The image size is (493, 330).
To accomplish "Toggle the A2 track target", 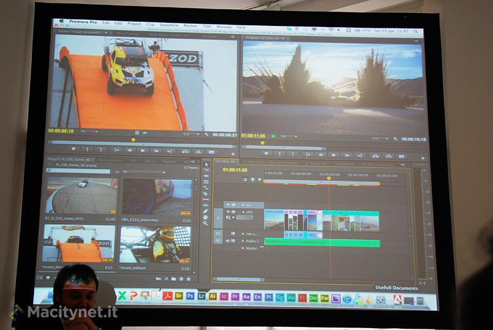I will coord(218,241).
